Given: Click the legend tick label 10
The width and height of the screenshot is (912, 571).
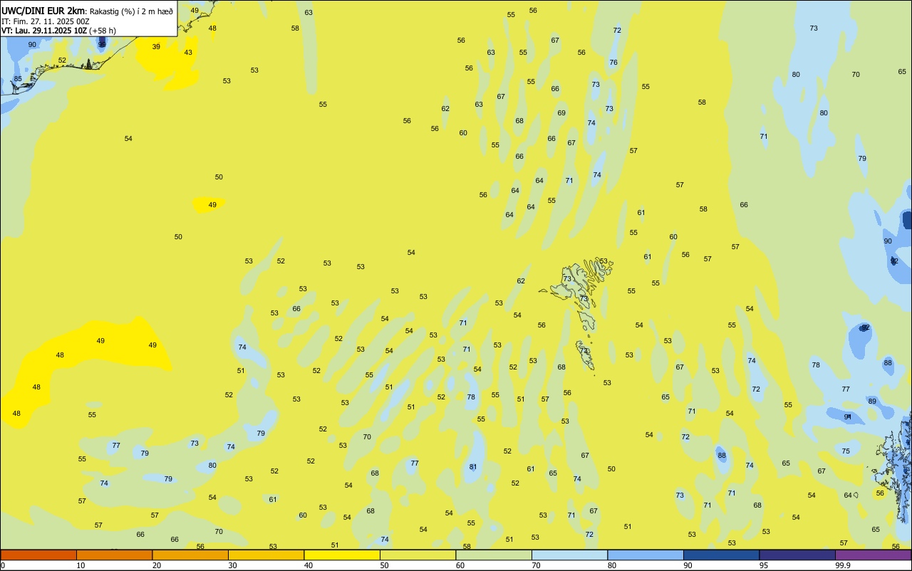Looking at the screenshot, I should 81,565.
